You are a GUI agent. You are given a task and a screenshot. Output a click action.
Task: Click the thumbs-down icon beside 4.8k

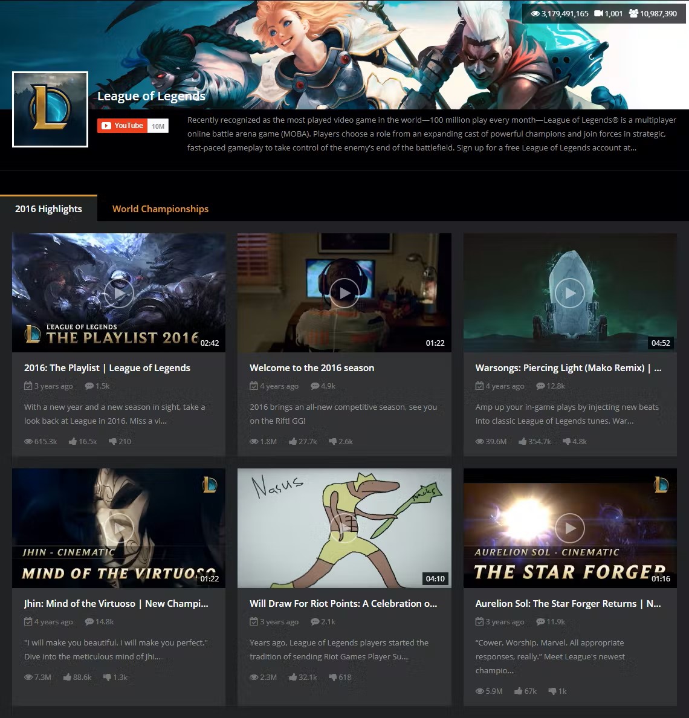click(567, 441)
